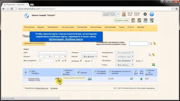This screenshot has height=101, width=180.
Task: Enable the Архив checkbox
Action: [x=91, y=61]
